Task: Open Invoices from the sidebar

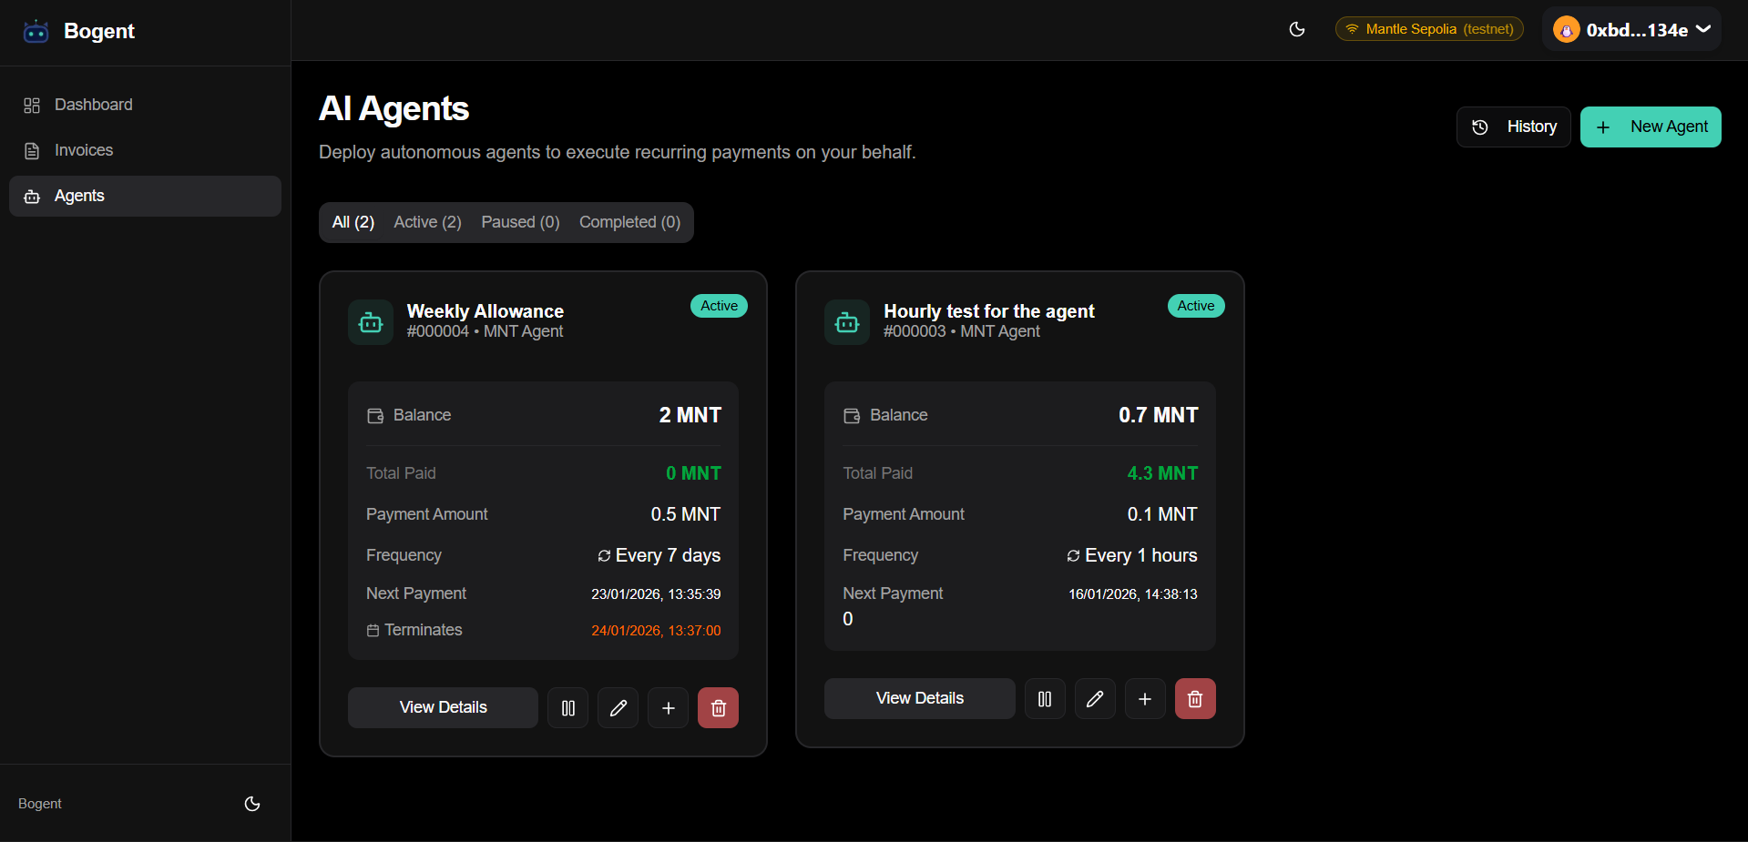Action: pyautogui.click(x=84, y=150)
